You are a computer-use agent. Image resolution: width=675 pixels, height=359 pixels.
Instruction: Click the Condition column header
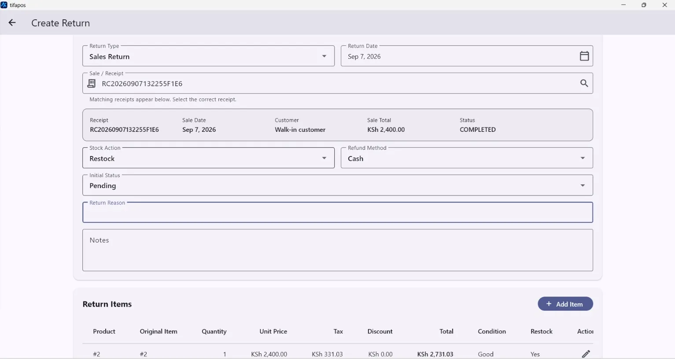pyautogui.click(x=492, y=332)
